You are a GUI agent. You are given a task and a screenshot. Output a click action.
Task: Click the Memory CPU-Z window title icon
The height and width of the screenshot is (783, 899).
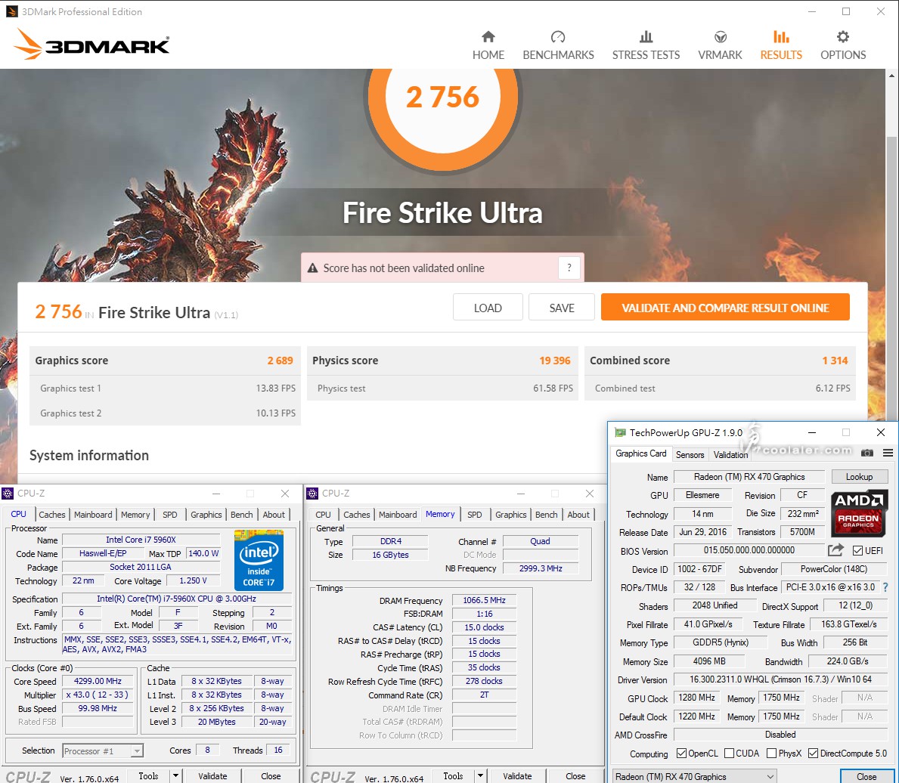click(x=312, y=494)
